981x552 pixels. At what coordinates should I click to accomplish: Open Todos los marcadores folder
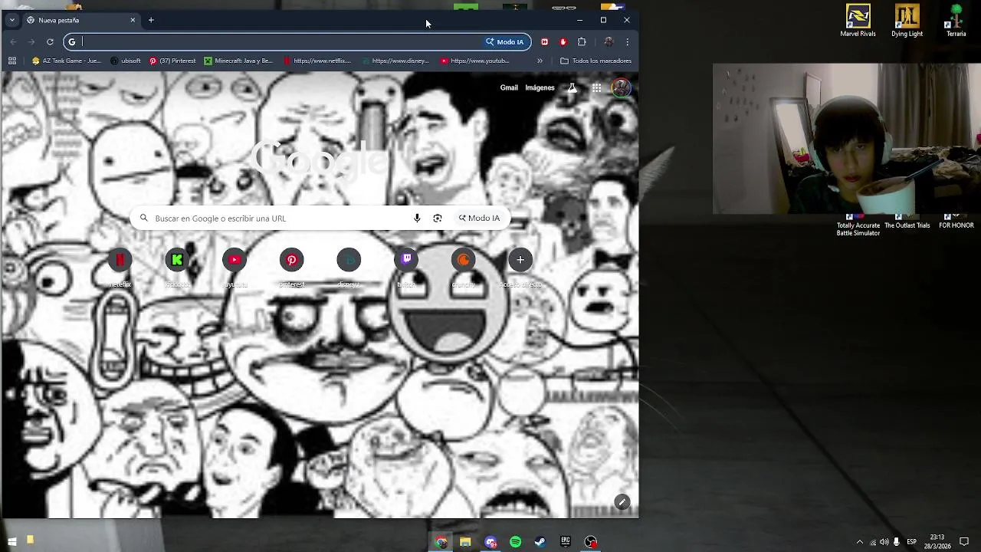pyautogui.click(x=595, y=61)
